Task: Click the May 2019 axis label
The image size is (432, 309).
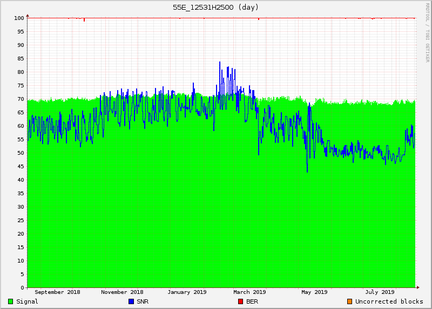Action: (x=314, y=292)
